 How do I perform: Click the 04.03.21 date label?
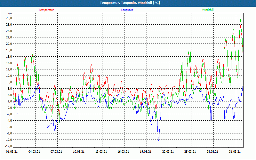point(34,151)
